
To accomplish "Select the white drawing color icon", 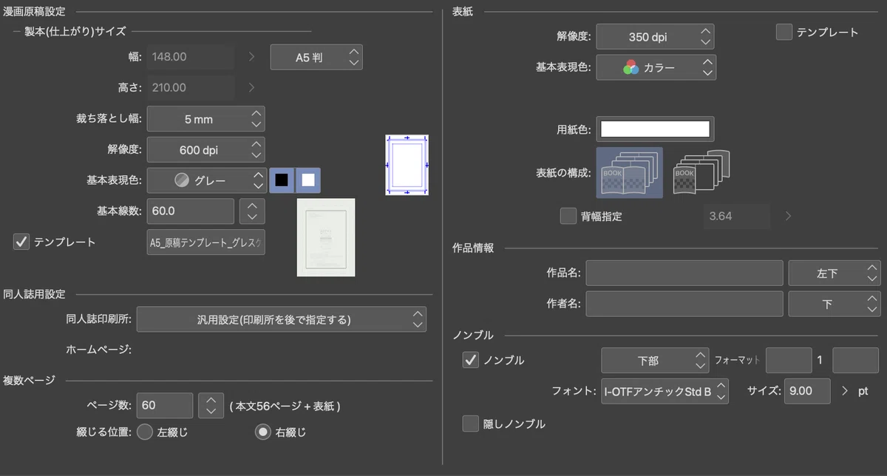I will click(x=308, y=180).
